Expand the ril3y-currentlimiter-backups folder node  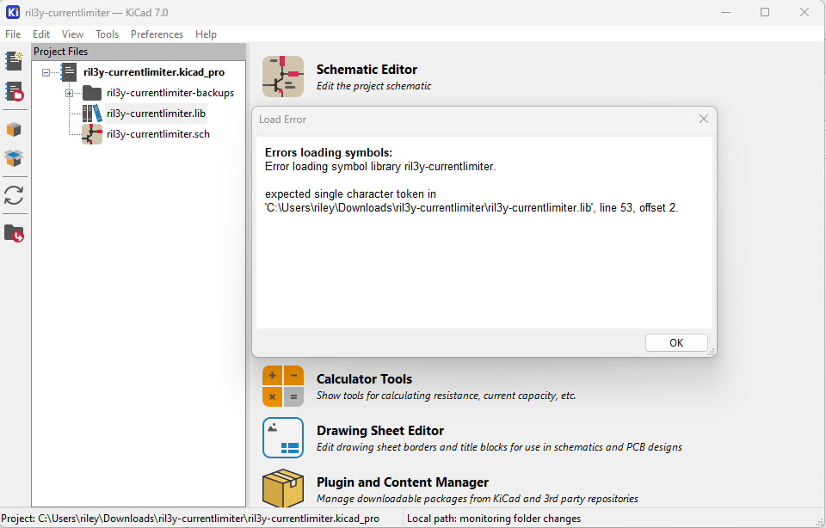(69, 93)
